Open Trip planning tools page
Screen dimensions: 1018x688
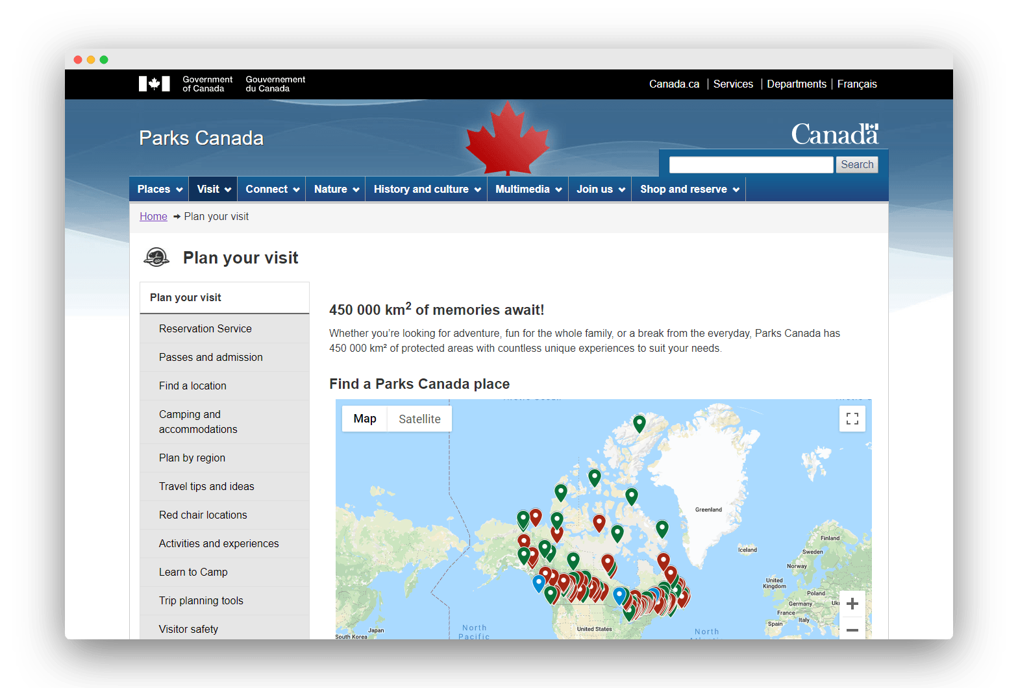click(x=225, y=600)
